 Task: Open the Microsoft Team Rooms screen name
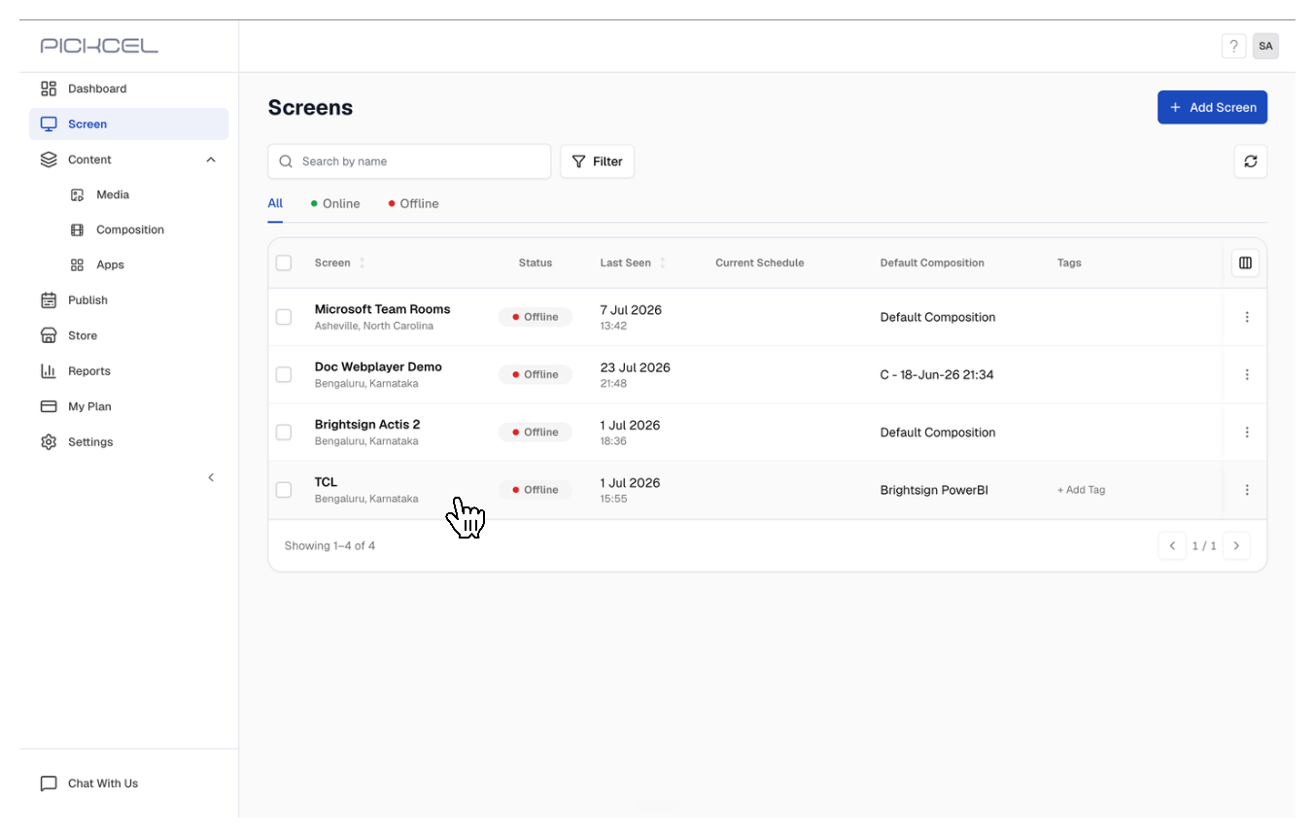pos(382,309)
